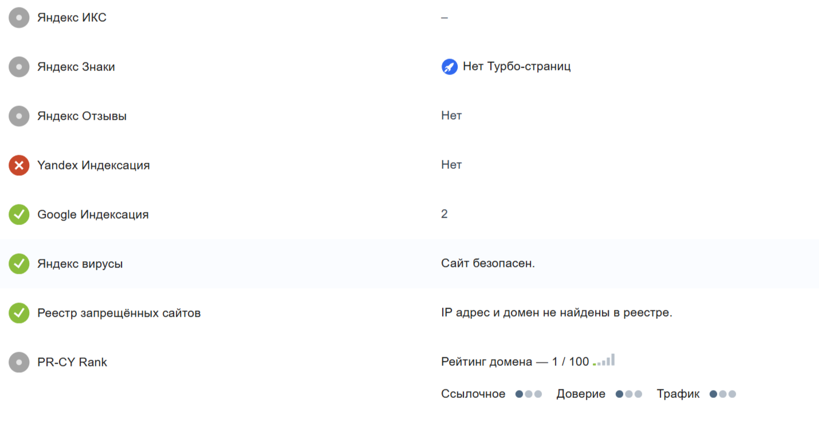Click the blue Turbo rocket icon
This screenshot has width=819, height=426.
(450, 67)
